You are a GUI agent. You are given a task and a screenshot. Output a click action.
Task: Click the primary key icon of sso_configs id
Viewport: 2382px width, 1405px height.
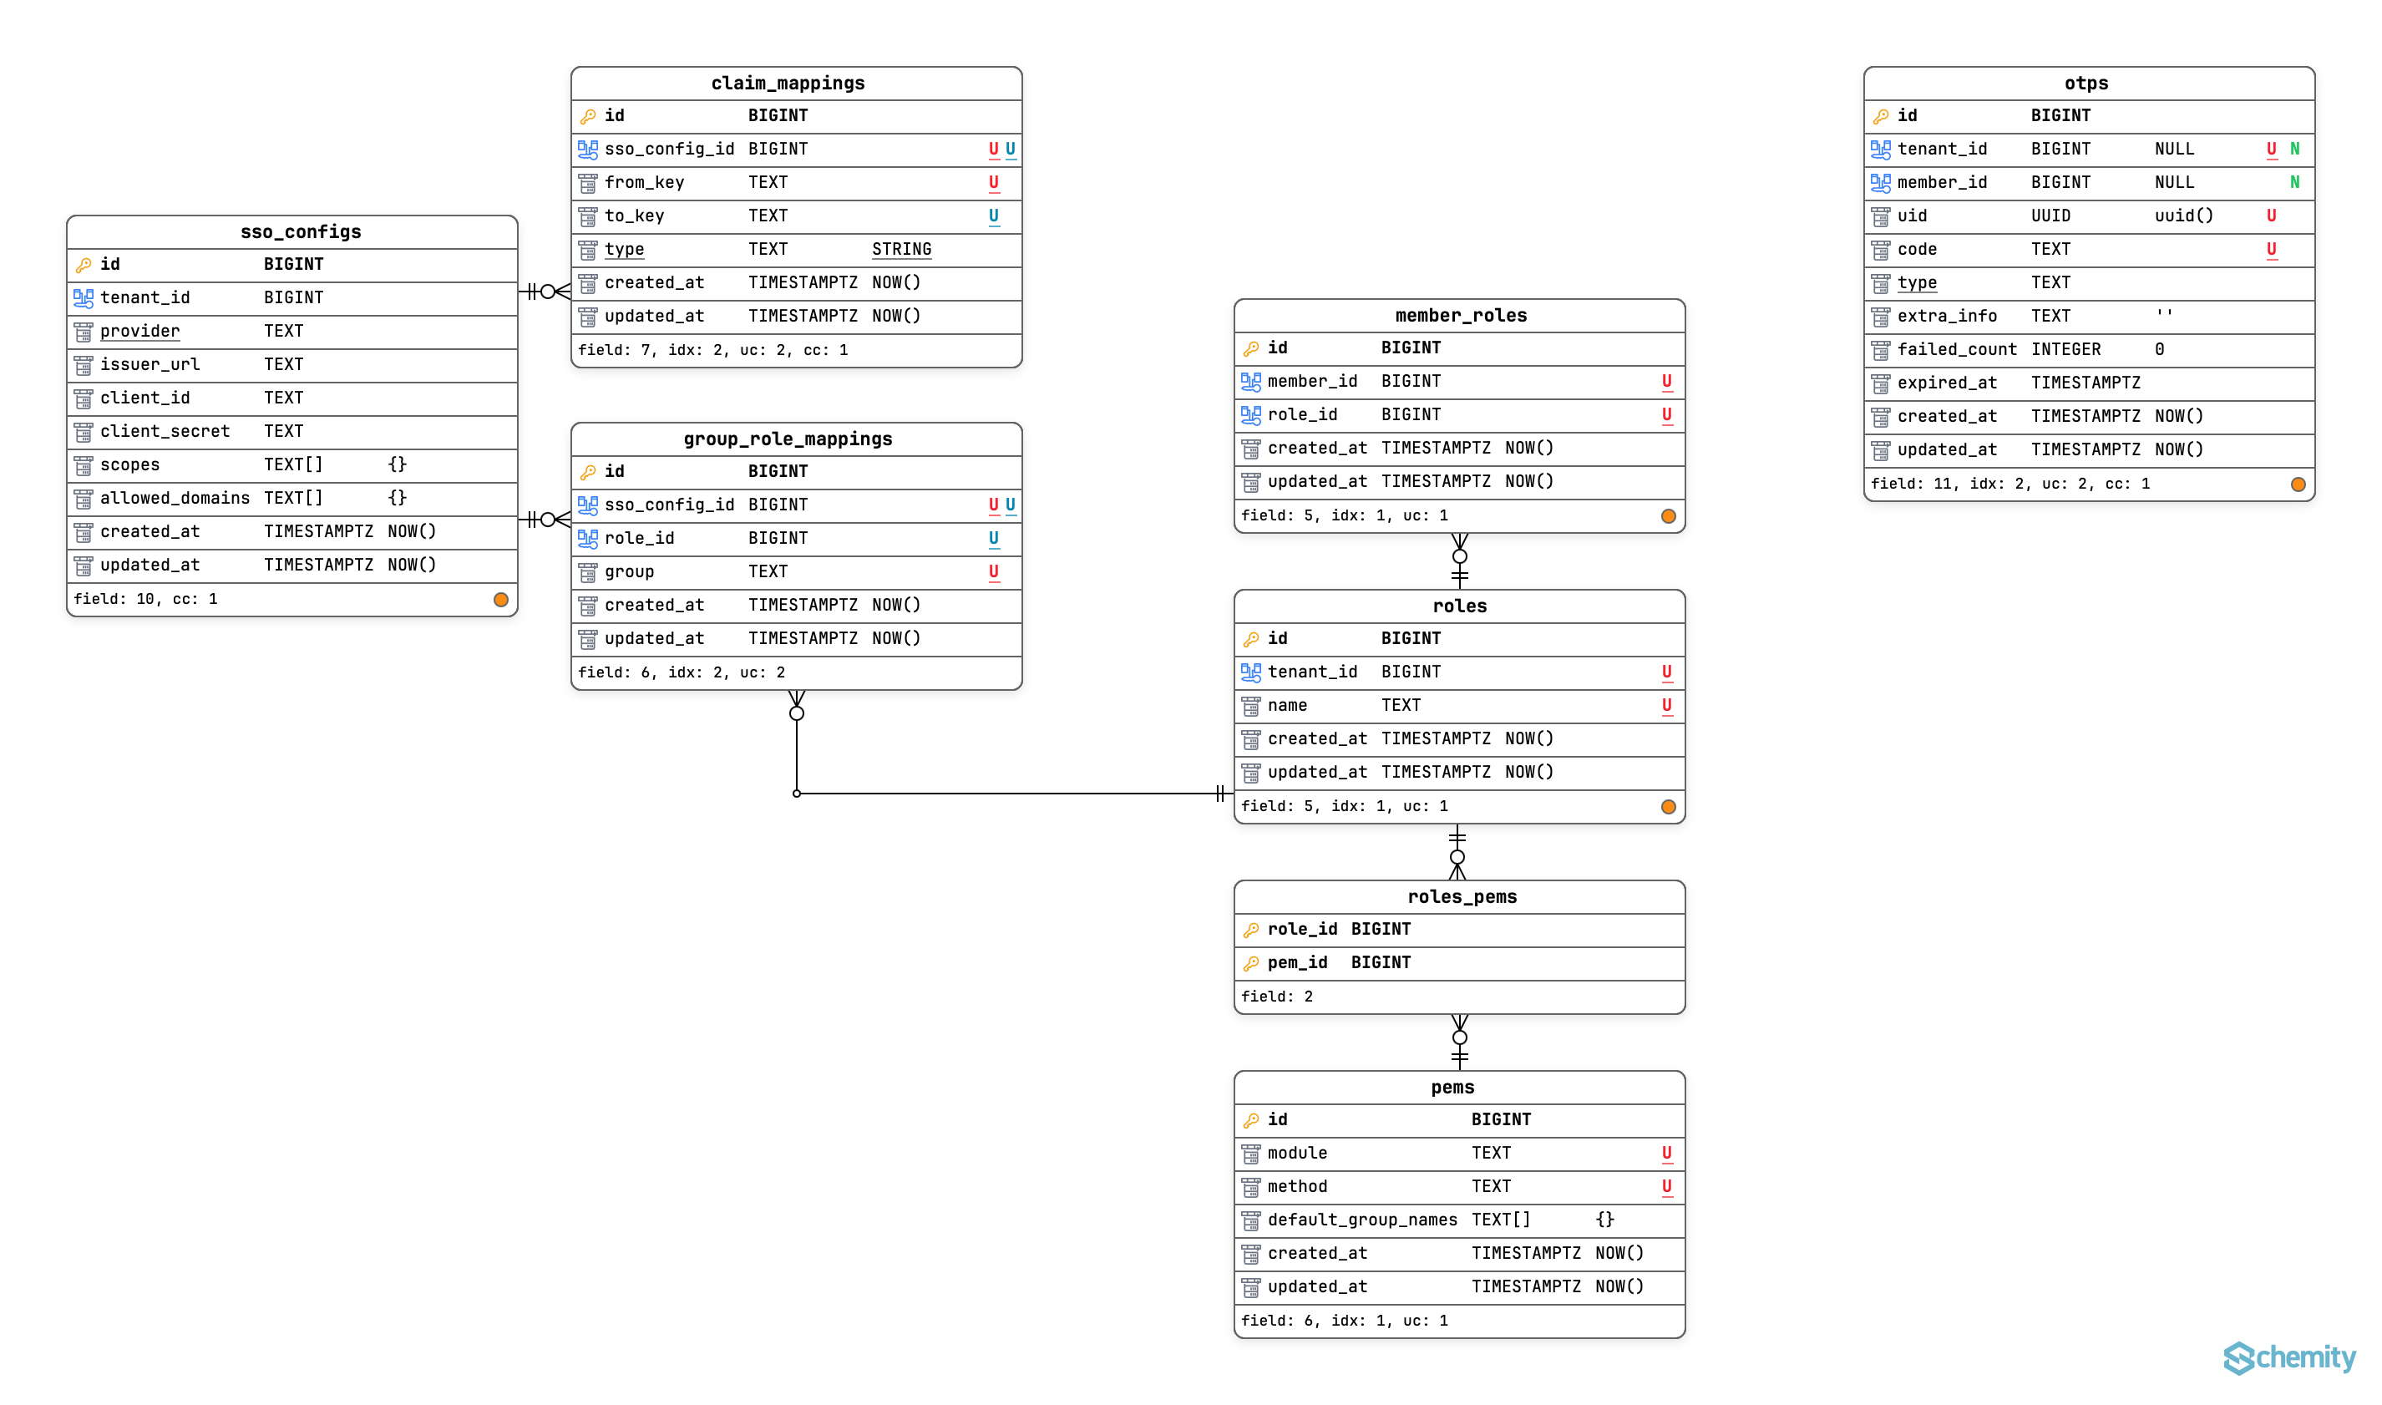(x=84, y=265)
